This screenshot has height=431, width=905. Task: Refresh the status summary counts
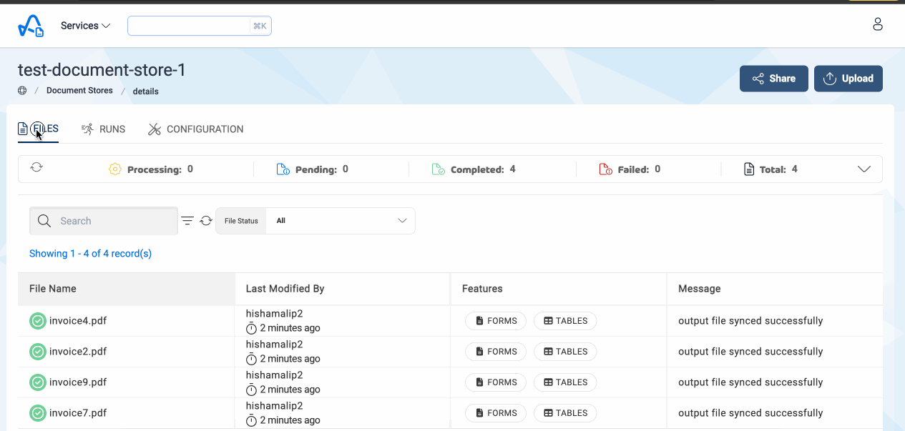point(36,167)
